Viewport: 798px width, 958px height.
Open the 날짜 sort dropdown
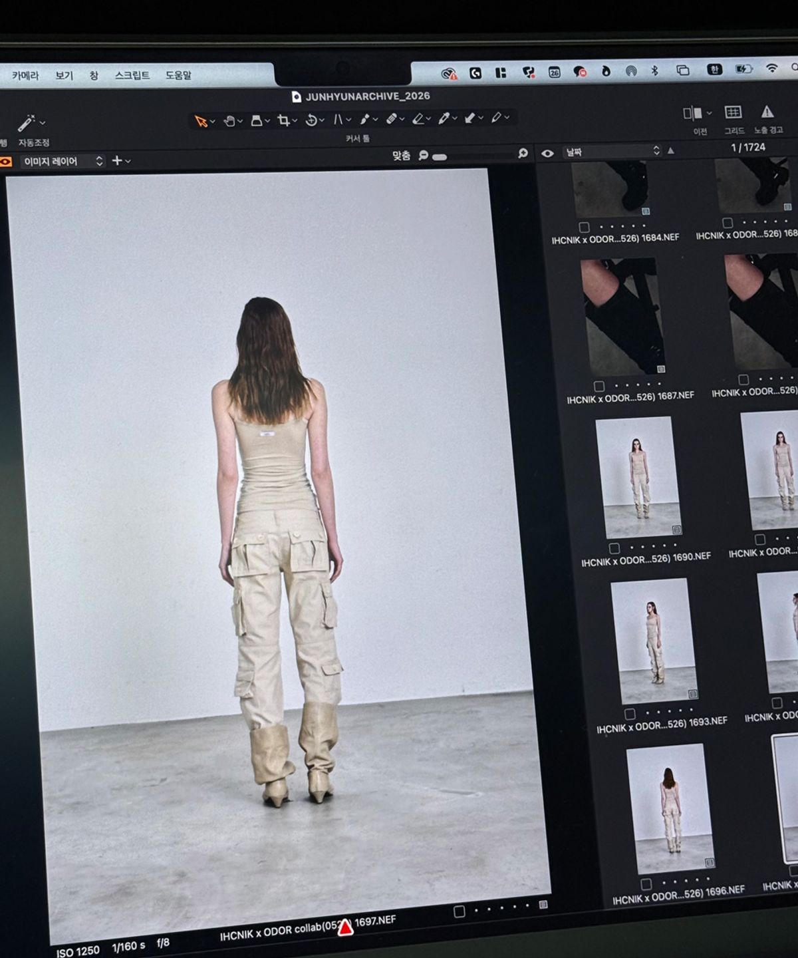tap(612, 152)
